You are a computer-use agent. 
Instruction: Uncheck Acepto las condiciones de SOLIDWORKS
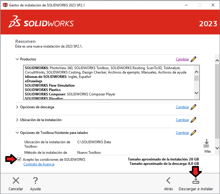(19, 159)
